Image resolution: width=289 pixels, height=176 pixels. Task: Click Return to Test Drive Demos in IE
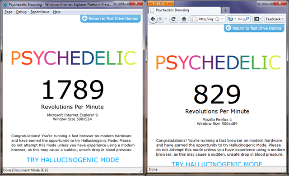110,18
